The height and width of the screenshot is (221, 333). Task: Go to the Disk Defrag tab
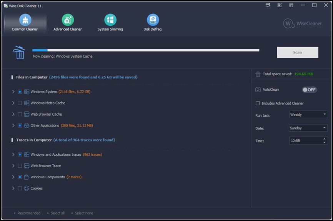[x=153, y=23]
